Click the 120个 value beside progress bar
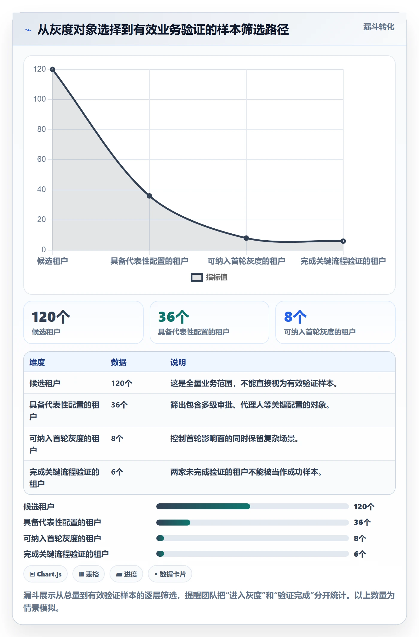Viewport: 419px width, 637px height. [364, 507]
